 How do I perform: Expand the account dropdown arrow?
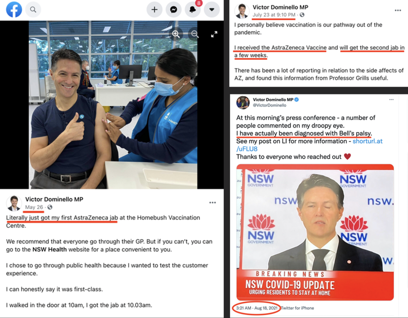[212, 10]
